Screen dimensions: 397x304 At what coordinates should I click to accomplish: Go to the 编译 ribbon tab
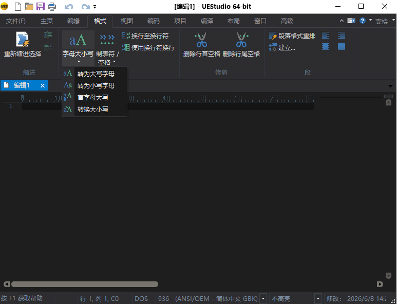[x=207, y=21]
